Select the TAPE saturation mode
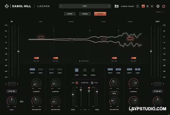This screenshot has height=115, width=170. [77, 70]
